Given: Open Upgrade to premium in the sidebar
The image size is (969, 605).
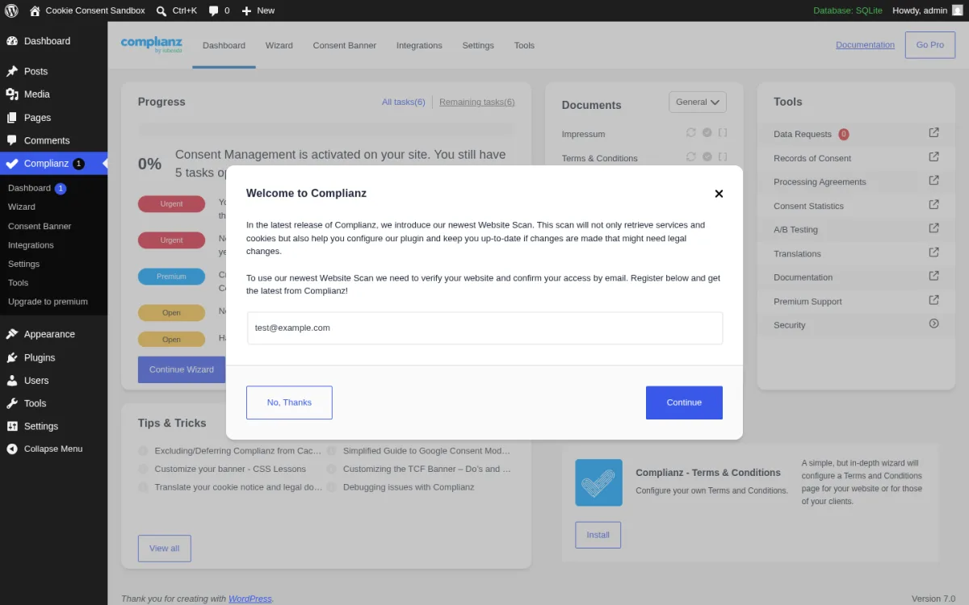Looking at the screenshot, I should coord(48,302).
